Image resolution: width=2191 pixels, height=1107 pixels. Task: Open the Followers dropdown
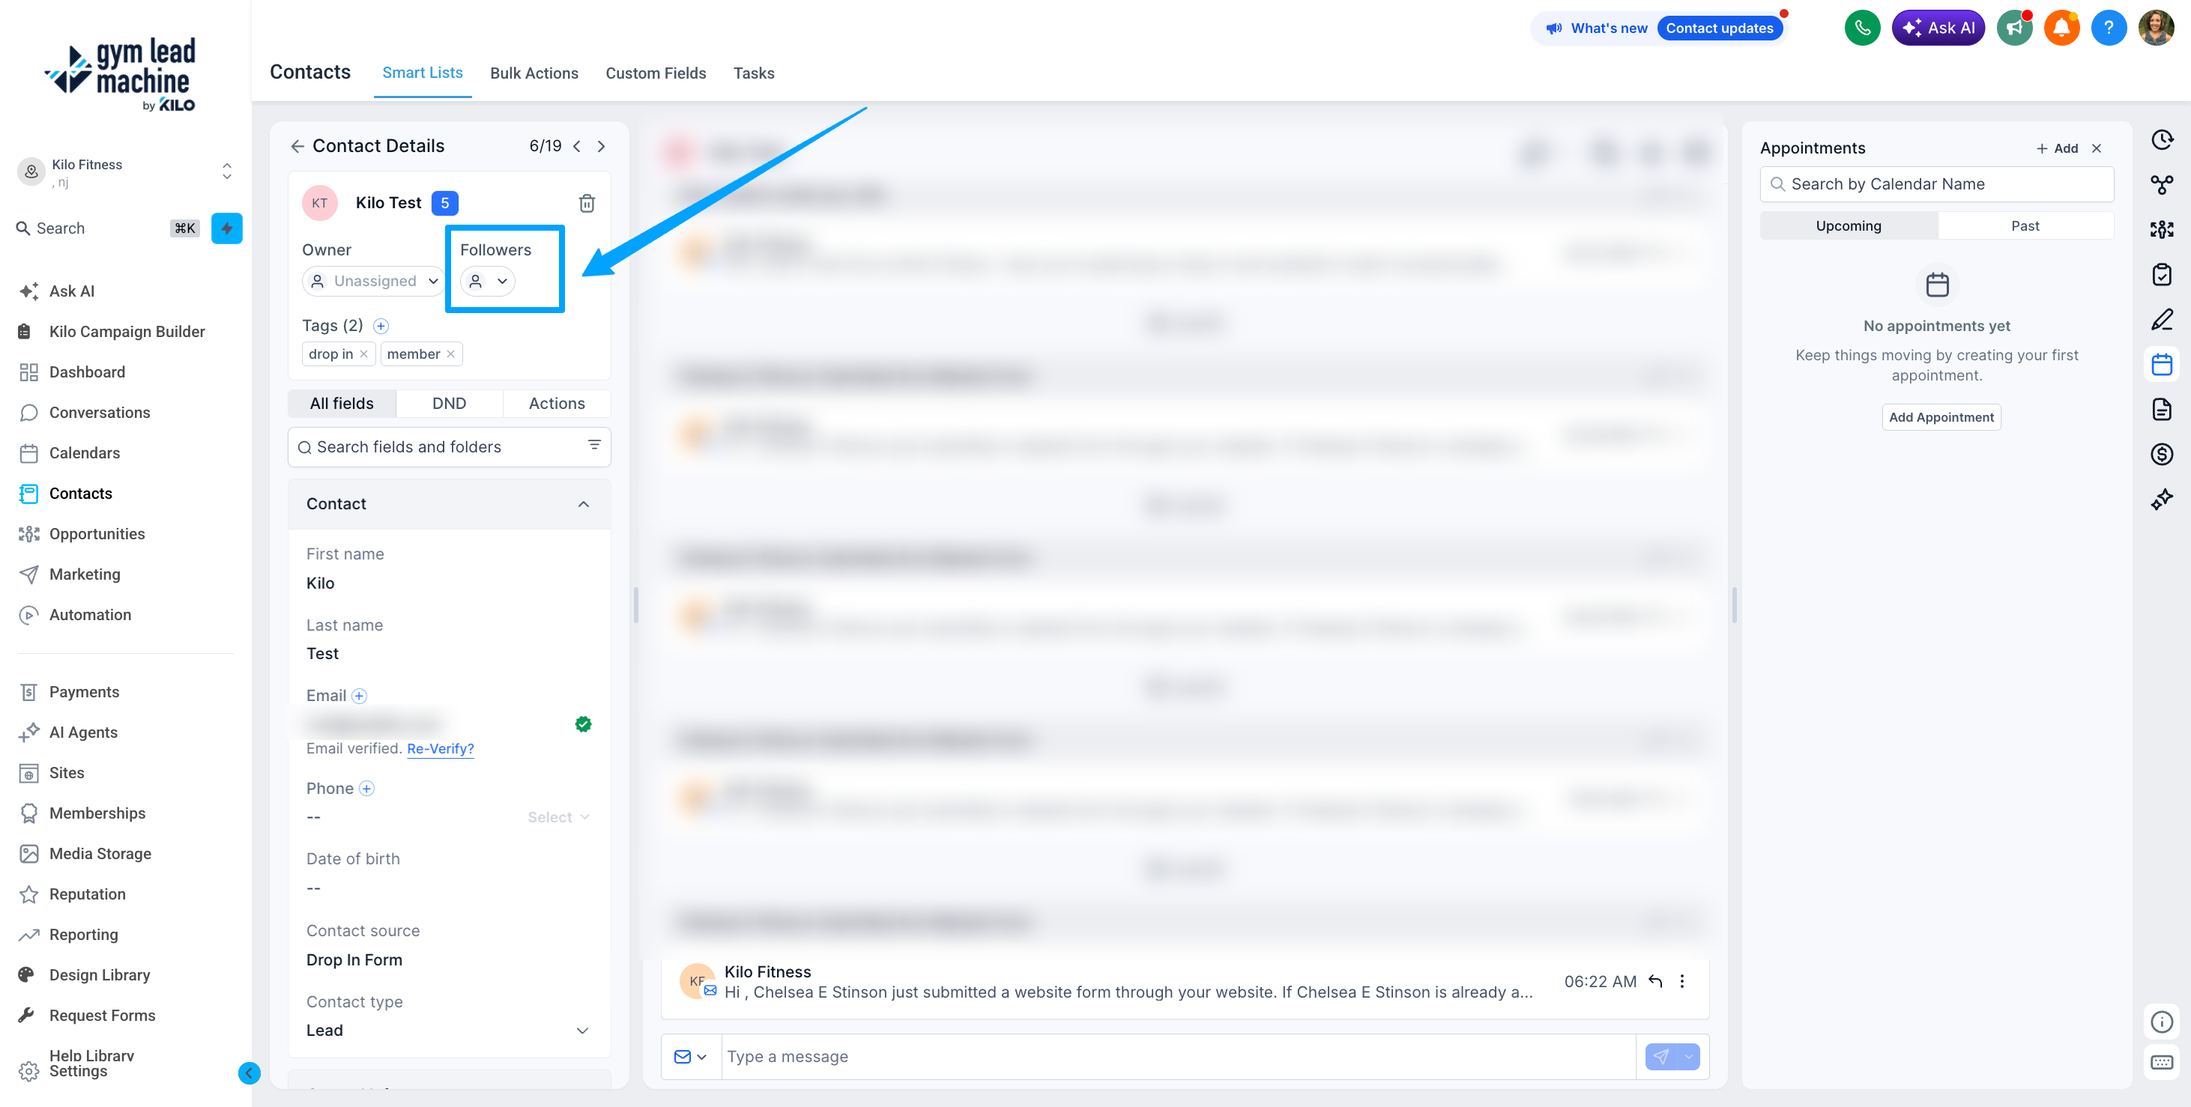pyautogui.click(x=487, y=282)
